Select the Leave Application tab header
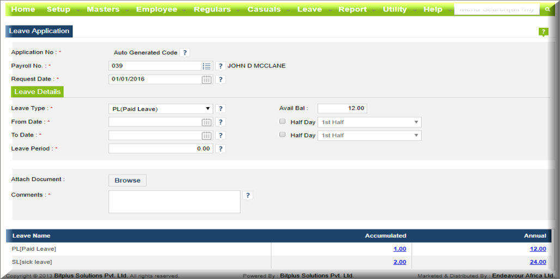Screen dimensions: 560x279 (x=39, y=31)
